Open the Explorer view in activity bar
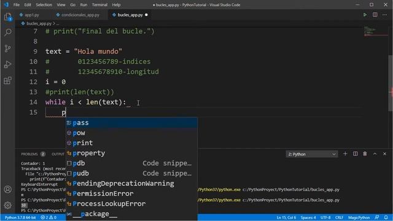 click(8, 17)
